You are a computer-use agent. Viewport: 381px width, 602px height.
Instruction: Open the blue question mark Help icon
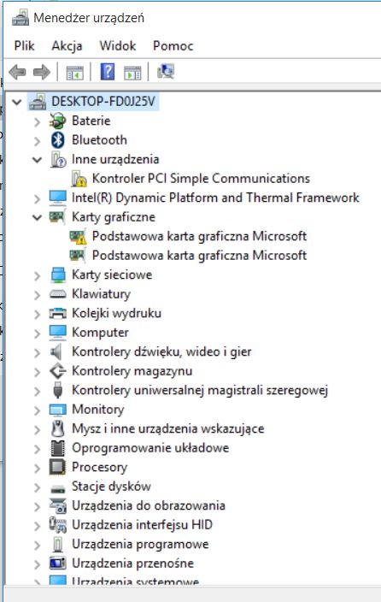point(108,72)
